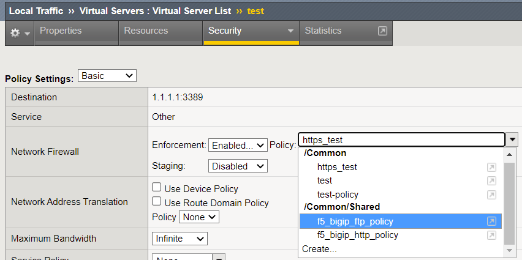Viewport: 522px width, 260px height.
Task: Open the gear settings menu icon
Action: [20, 32]
